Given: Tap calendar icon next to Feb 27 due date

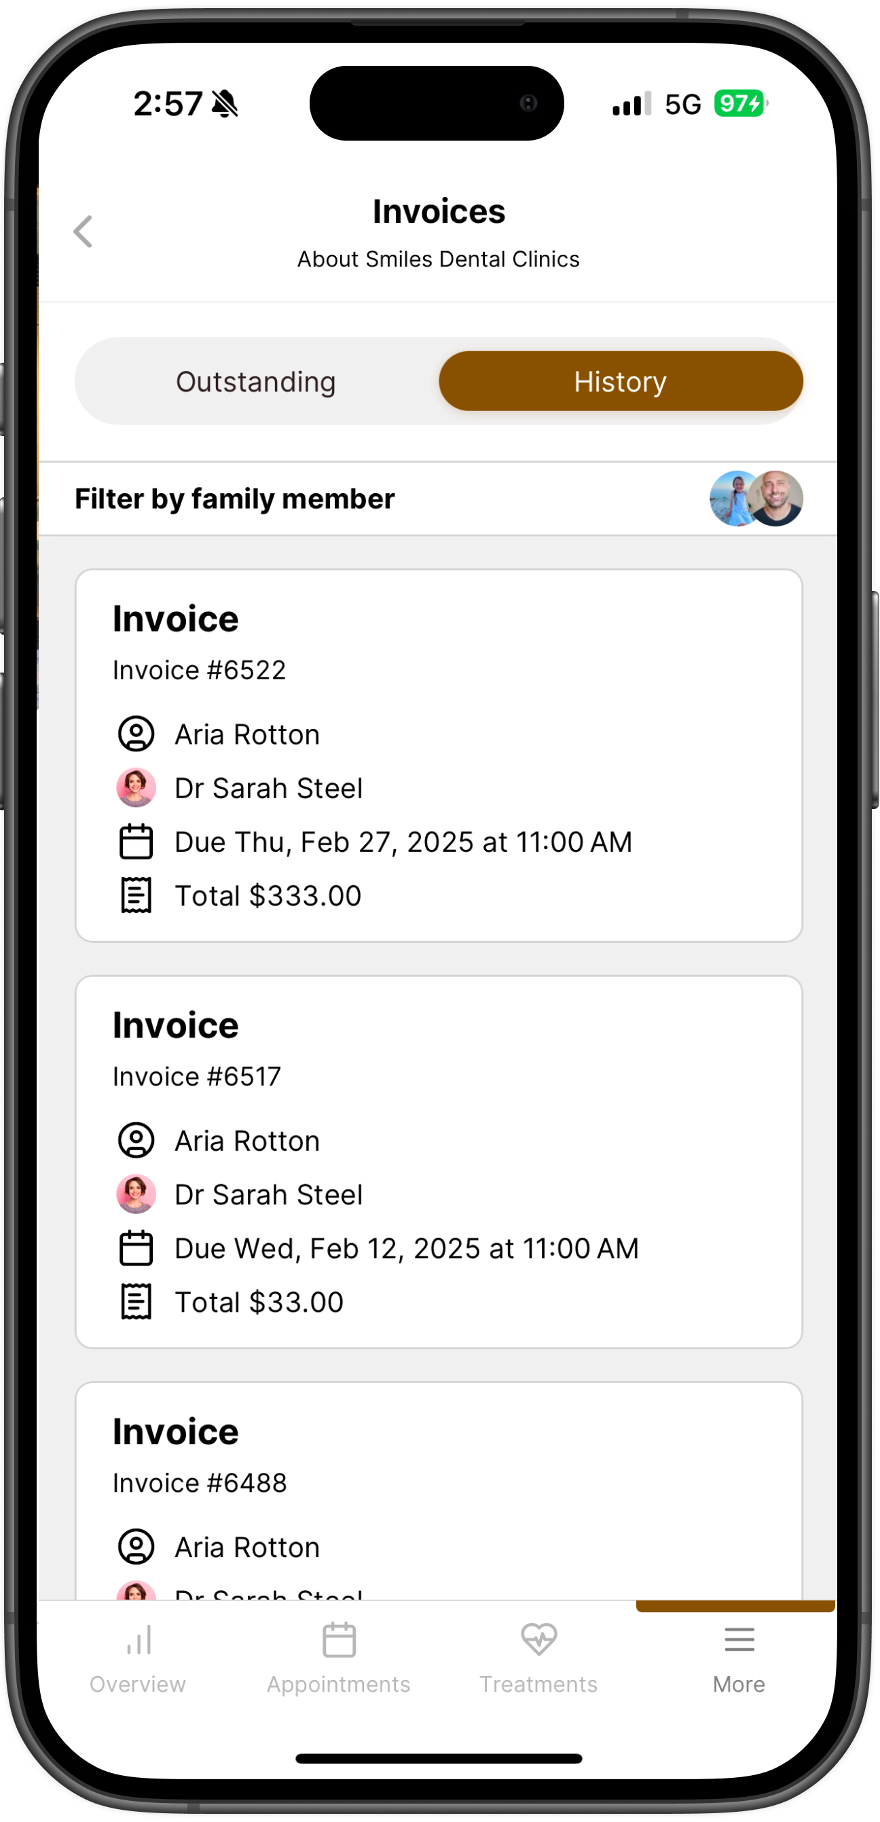Looking at the screenshot, I should click(x=136, y=842).
